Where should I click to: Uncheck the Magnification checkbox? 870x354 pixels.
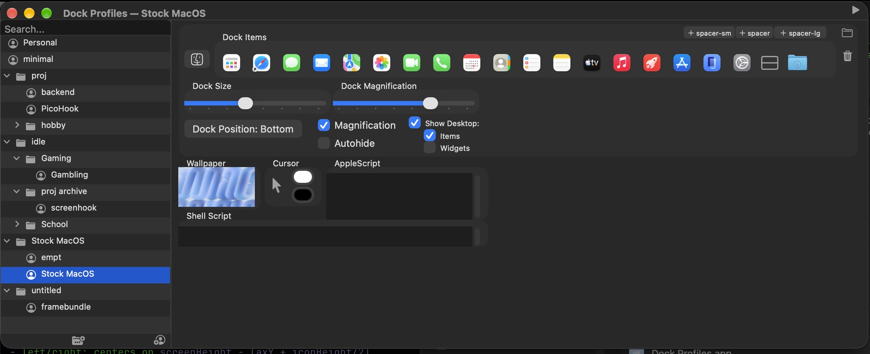coord(324,125)
